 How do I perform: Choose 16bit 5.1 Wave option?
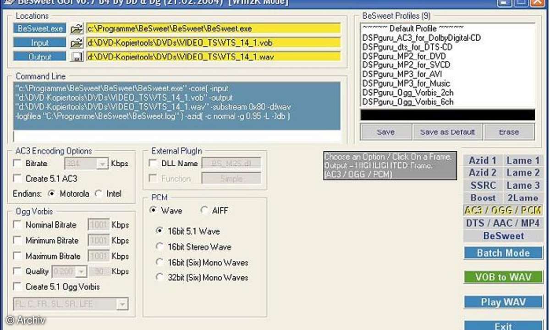(159, 231)
